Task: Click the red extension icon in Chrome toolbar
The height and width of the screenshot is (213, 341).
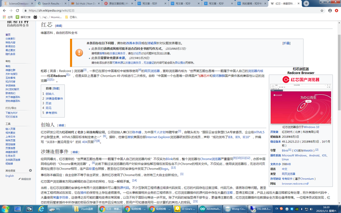Action: pyautogui.click(x=337, y=10)
